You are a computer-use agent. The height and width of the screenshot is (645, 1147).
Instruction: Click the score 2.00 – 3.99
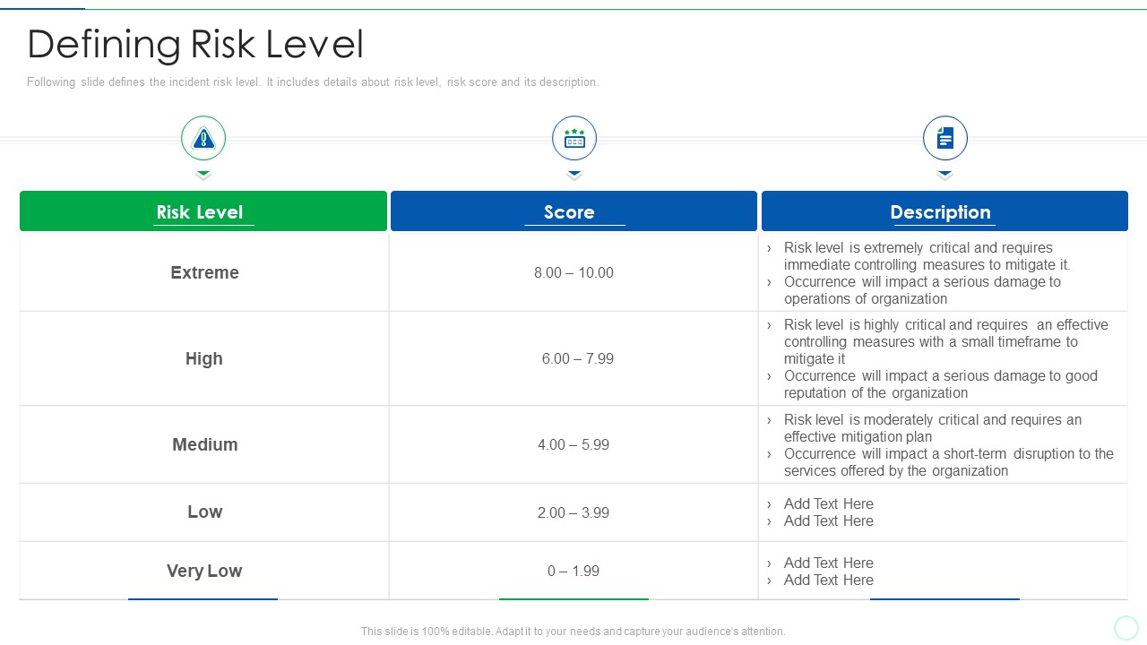(x=573, y=512)
